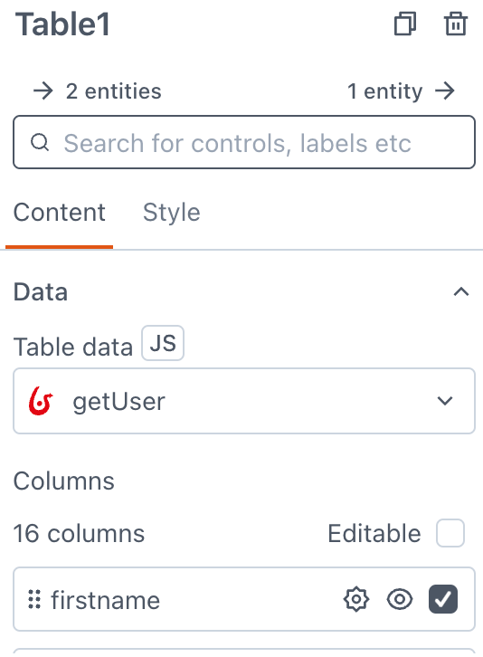Click the incoming entities arrow icon
483x657 pixels.
(x=43, y=90)
